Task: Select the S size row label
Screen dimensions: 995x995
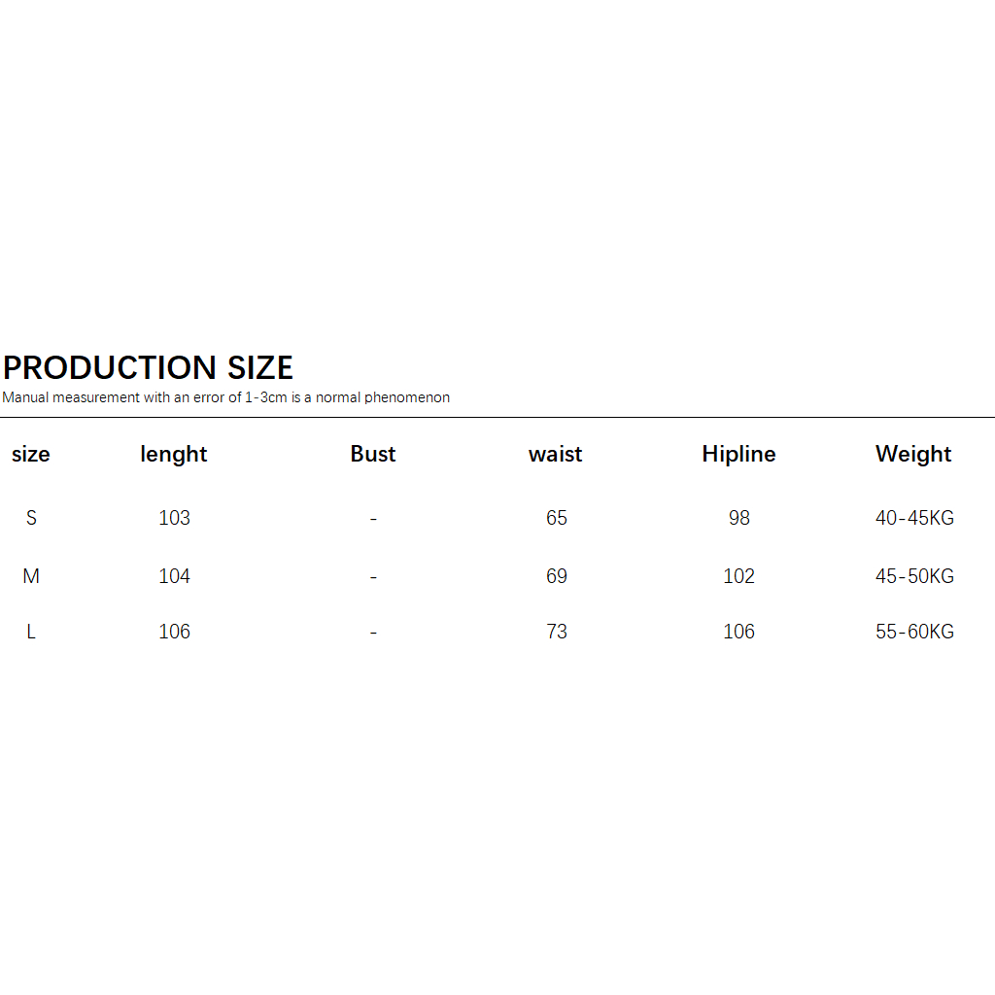Action: [x=31, y=518]
